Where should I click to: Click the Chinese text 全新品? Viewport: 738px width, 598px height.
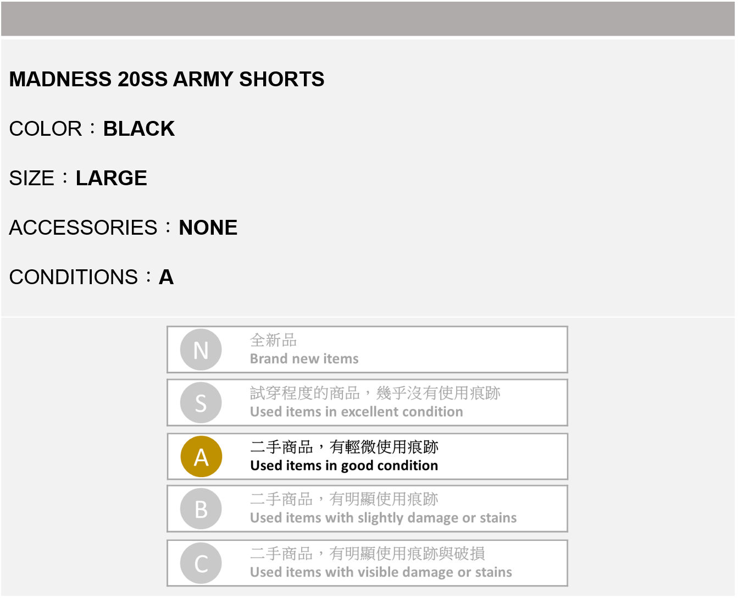pos(273,340)
